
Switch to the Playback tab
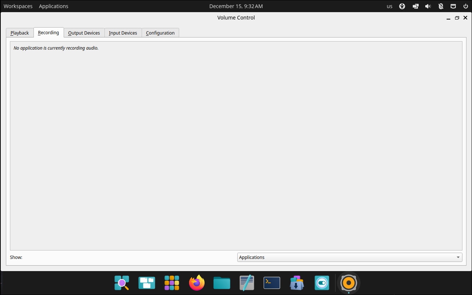(x=19, y=33)
